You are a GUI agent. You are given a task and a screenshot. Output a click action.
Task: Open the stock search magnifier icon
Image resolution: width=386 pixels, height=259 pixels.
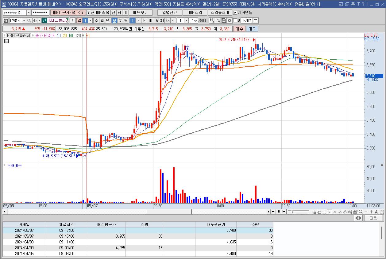coord(29,20)
